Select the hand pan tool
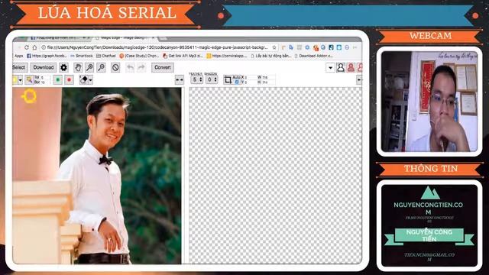The height and width of the screenshot is (275, 489). point(78,67)
